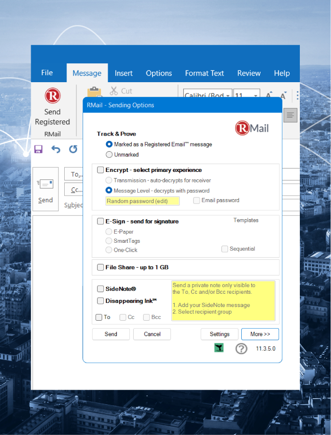Click the align text icon in ribbon
331x435 pixels.
(290, 115)
